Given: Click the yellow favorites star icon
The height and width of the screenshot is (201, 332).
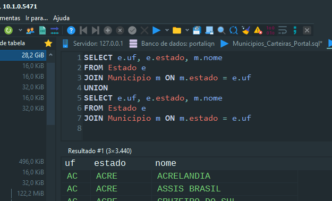Looking at the screenshot, I should tap(48, 43).
